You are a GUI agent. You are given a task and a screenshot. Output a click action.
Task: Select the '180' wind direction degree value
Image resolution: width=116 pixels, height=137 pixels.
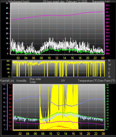tap(8, 69)
